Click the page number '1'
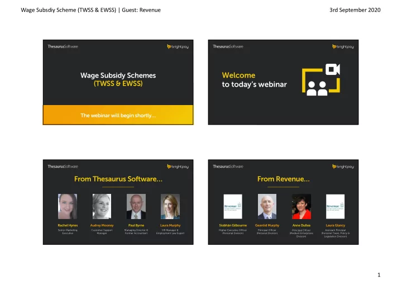 tap(379, 275)
